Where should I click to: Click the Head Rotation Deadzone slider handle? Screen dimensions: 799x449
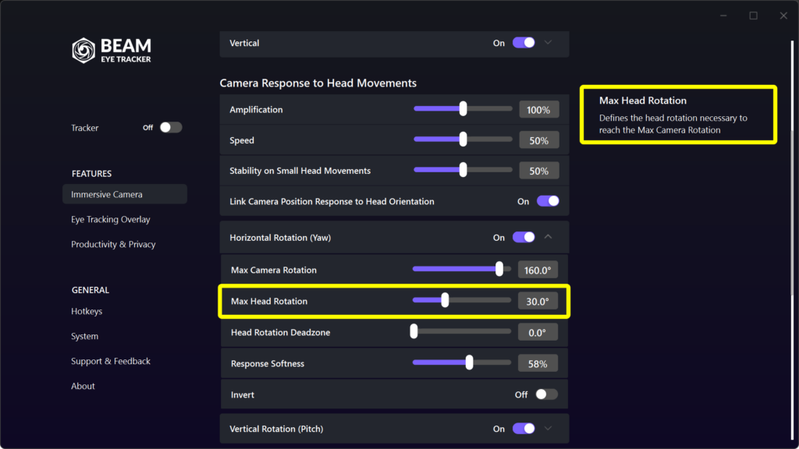pos(414,331)
